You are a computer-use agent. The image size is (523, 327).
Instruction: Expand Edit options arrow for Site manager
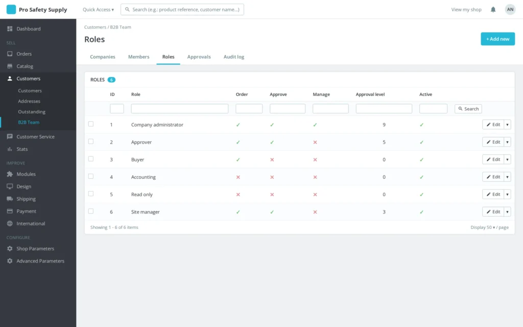coord(507,212)
